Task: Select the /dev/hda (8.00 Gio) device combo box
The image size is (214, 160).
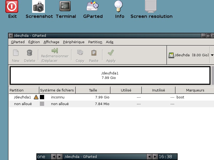Action: (190, 55)
